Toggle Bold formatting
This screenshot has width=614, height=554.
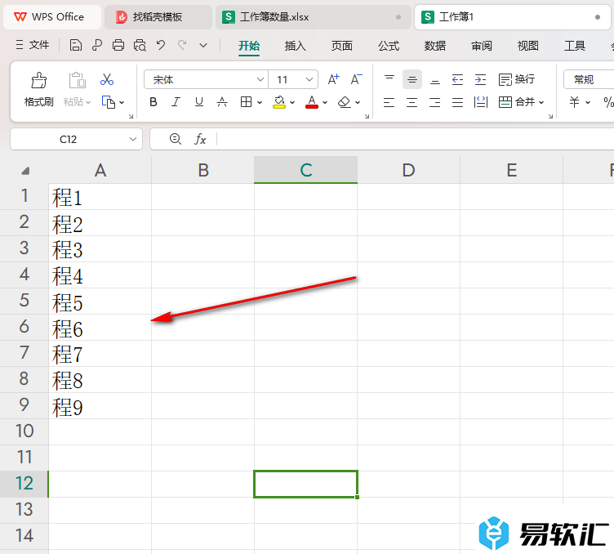[x=153, y=102]
